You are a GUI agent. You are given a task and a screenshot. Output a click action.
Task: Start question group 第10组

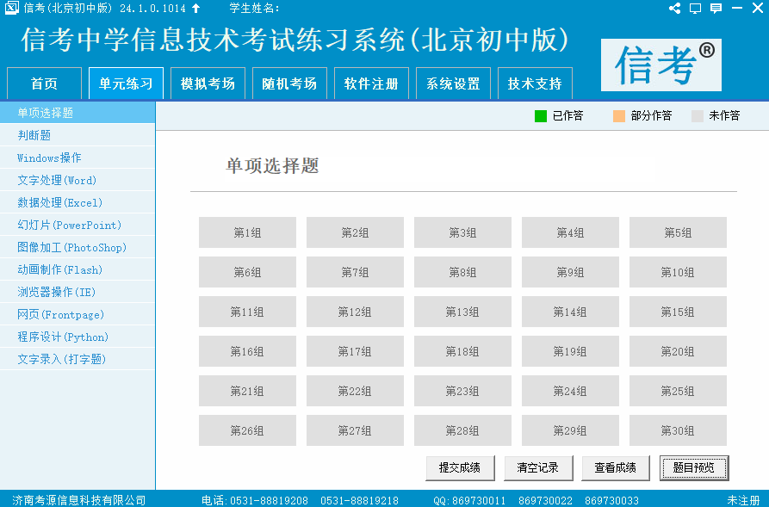[678, 272]
